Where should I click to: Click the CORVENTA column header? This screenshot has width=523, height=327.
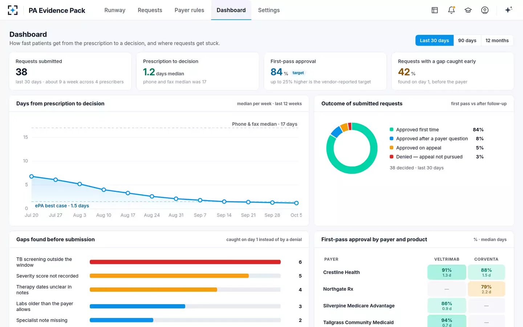(x=486, y=259)
